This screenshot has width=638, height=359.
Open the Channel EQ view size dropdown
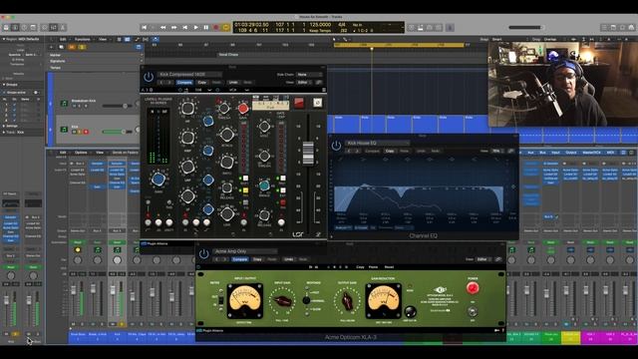(496, 151)
